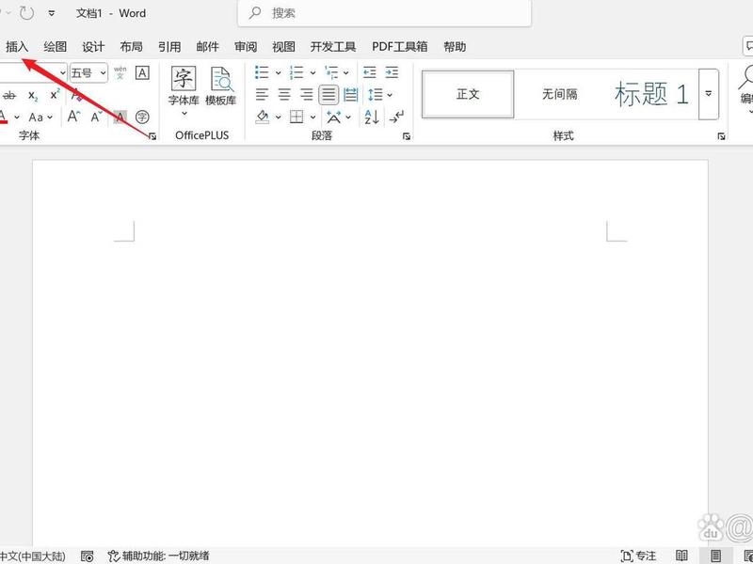The width and height of the screenshot is (753, 564).
Task: Decrease font size with shrink font icon
Action: pyautogui.click(x=97, y=117)
